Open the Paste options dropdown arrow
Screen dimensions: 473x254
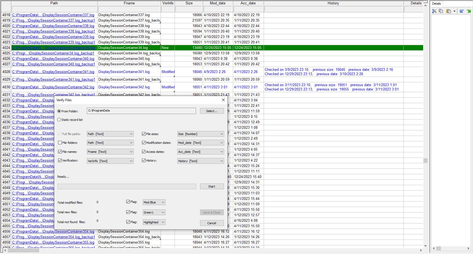coord(454,11)
